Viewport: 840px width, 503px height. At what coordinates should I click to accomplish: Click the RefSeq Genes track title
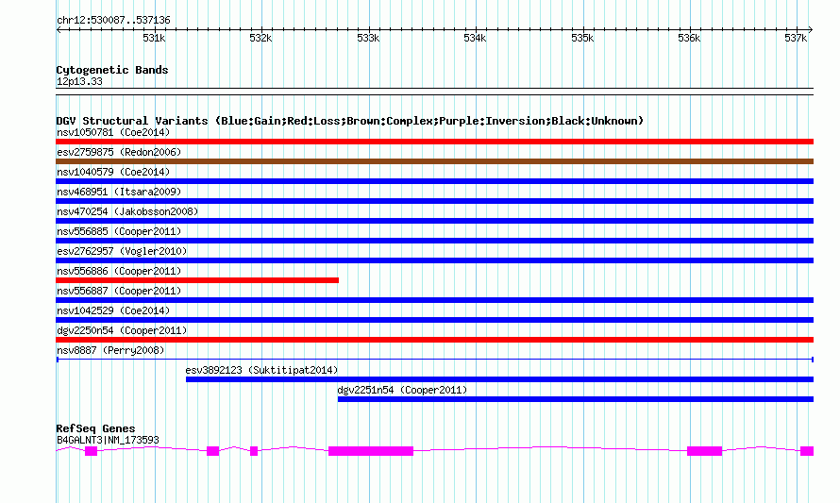coord(95,428)
